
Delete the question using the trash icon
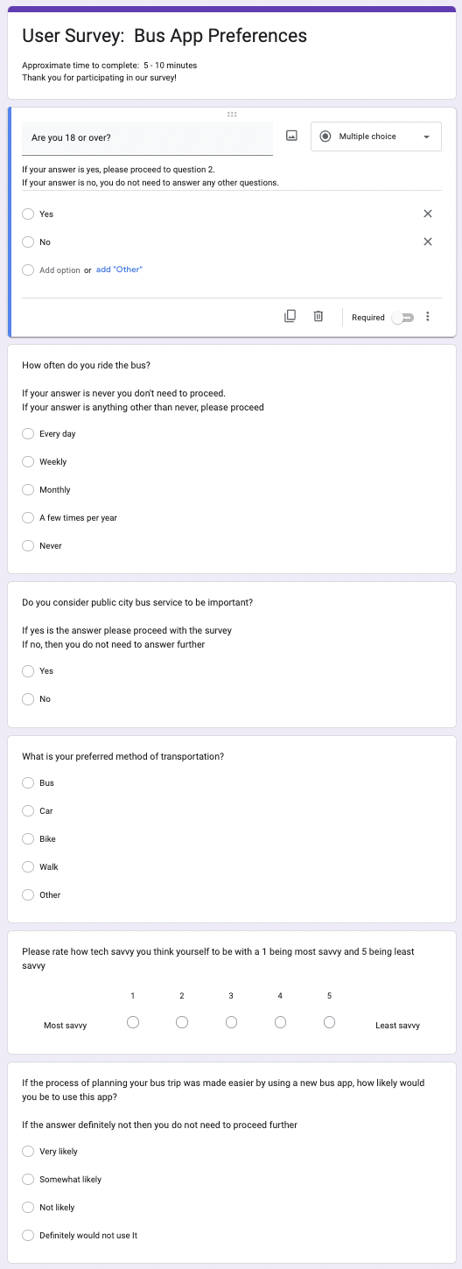coord(318,317)
